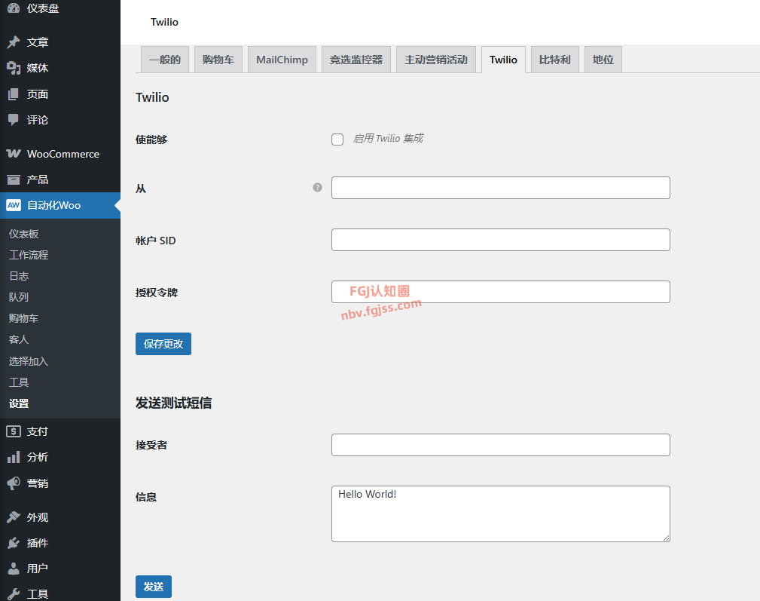Screen dimensions: 760x601
Task: Switch to the 地位 tab
Action: coord(603,60)
